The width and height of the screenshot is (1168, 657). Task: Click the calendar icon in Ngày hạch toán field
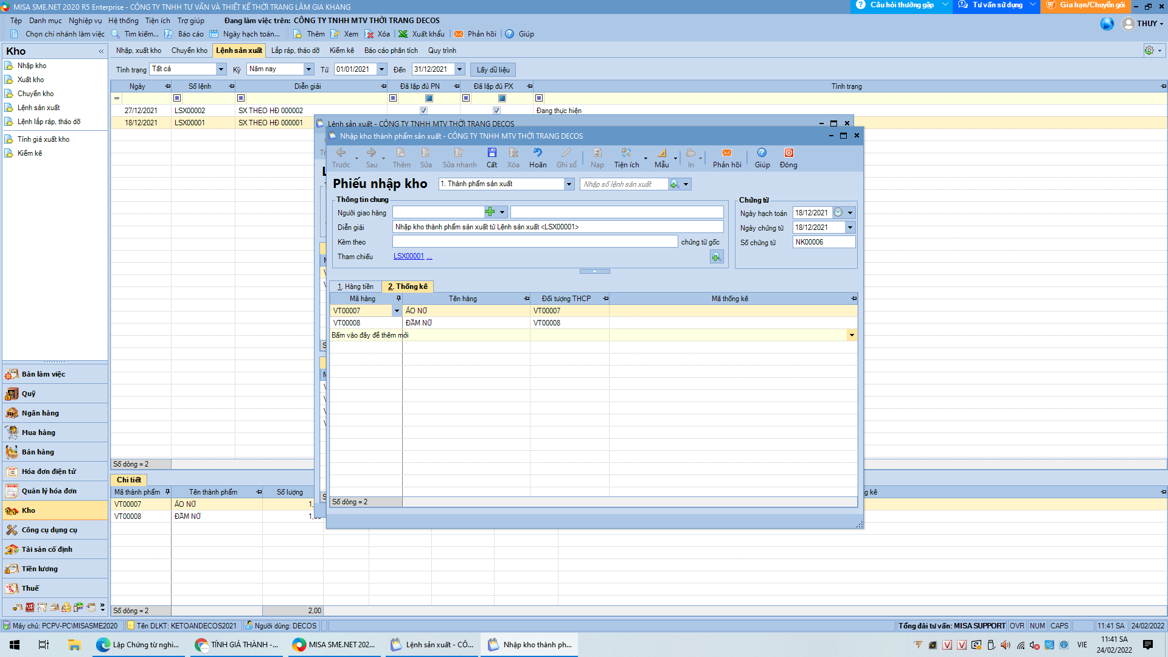tap(838, 212)
